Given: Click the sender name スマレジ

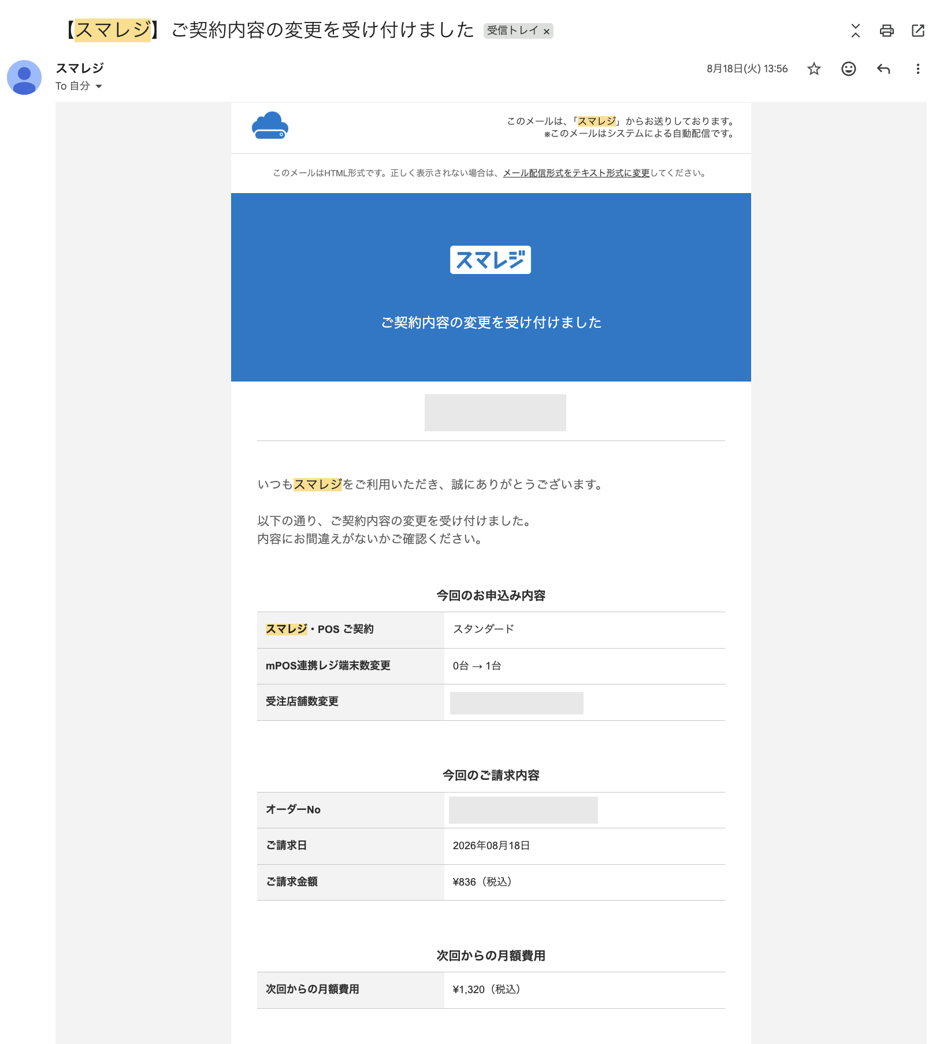Looking at the screenshot, I should [80, 68].
